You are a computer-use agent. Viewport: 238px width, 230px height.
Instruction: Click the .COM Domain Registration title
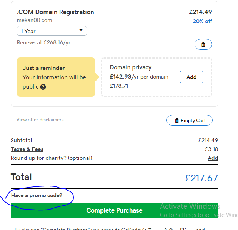pos(55,12)
